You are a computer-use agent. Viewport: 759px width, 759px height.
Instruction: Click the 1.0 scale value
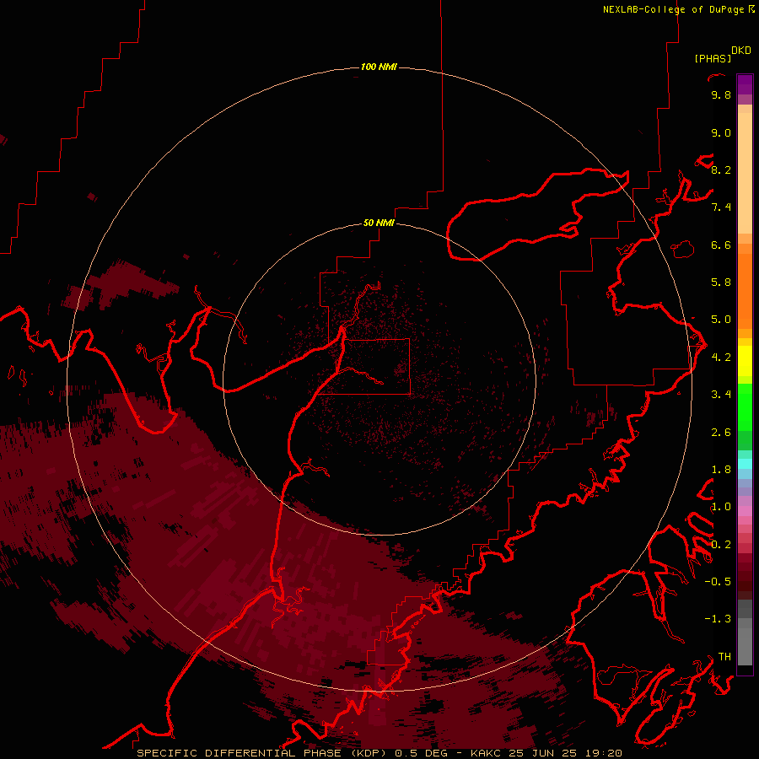[x=721, y=507]
